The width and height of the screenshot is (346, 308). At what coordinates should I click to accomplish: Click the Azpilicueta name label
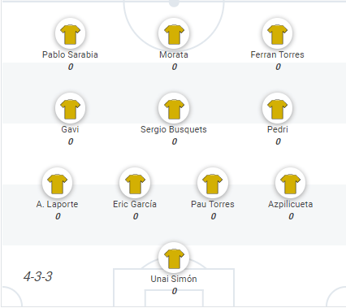coord(291,204)
